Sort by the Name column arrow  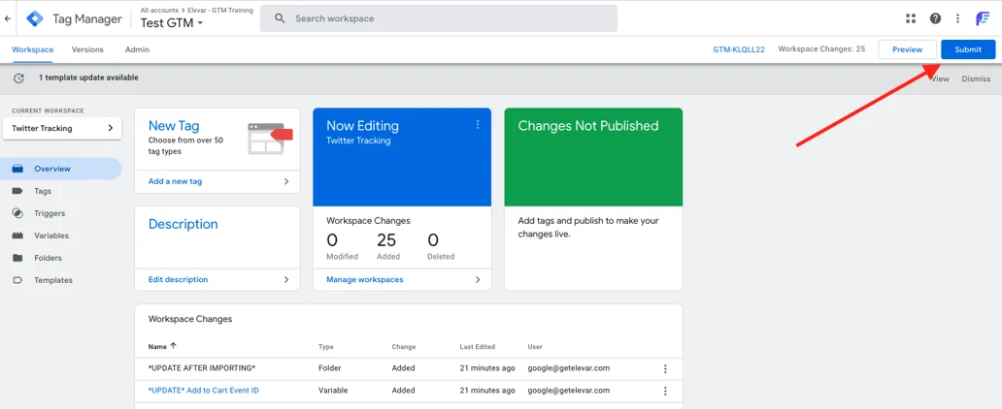(x=173, y=346)
